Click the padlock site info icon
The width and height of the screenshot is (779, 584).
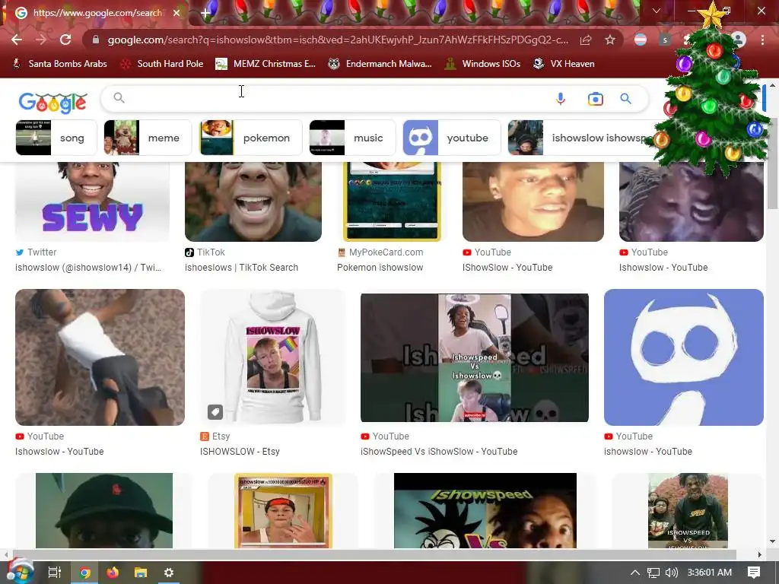[x=96, y=40]
